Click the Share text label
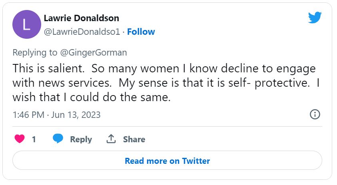 point(134,139)
